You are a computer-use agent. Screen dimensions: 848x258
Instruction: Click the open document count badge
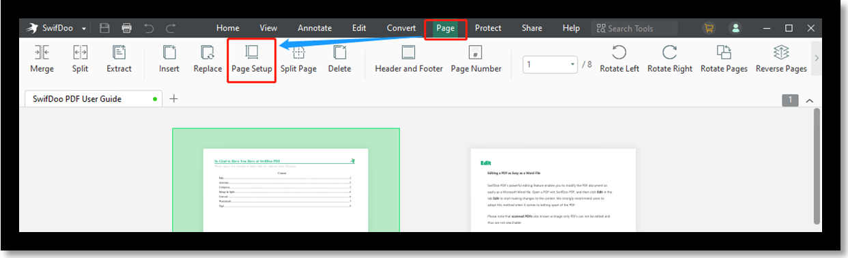(790, 100)
